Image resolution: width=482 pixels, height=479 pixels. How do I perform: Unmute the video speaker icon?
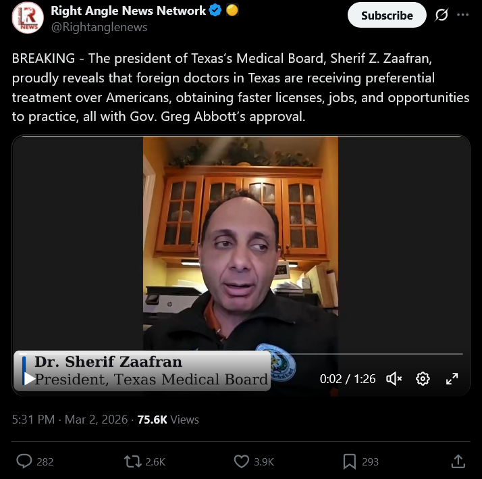pyautogui.click(x=394, y=379)
